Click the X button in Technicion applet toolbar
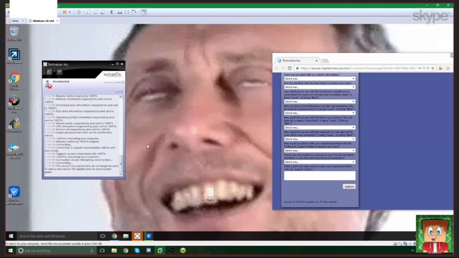459x258 pixels. [x=60, y=72]
